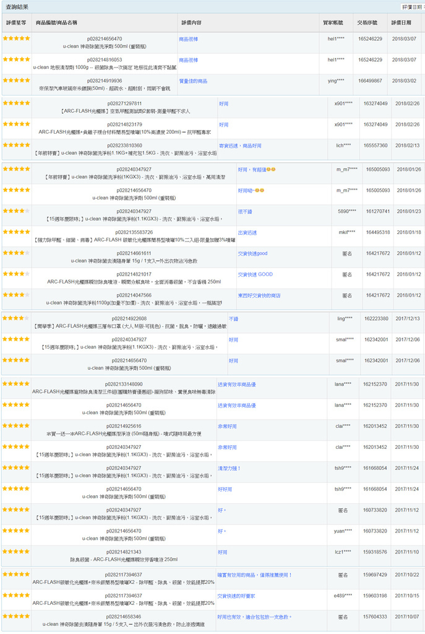Click the date 2017/11/10
This screenshot has width=425, height=634.
pyautogui.click(x=407, y=552)
